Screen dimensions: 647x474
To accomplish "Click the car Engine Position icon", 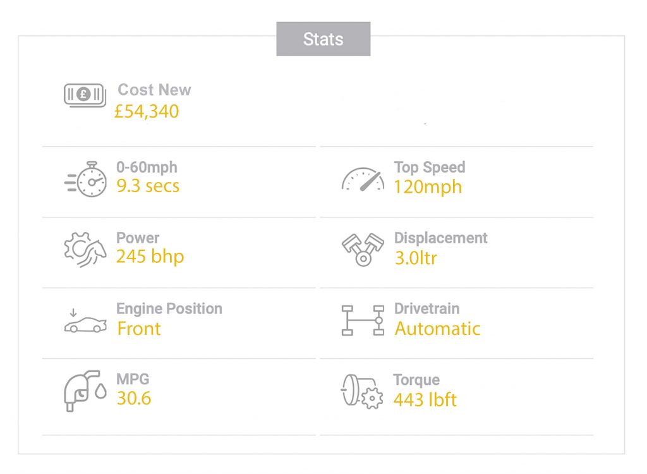I will pos(85,320).
